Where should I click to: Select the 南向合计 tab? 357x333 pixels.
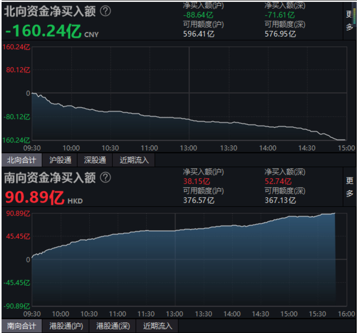[x=21, y=326]
